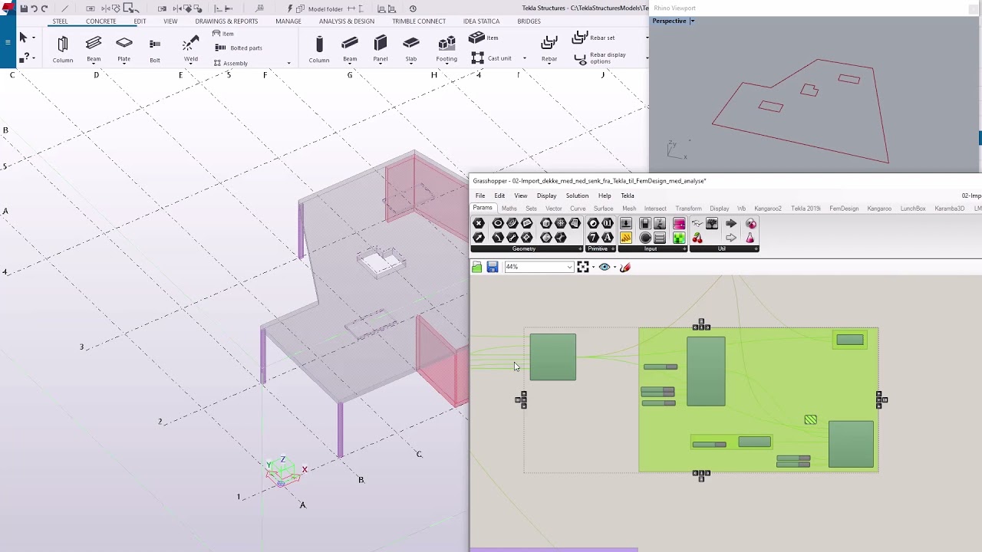Expand the Geometry panel plus
Image resolution: width=982 pixels, height=552 pixels.
tap(578, 249)
